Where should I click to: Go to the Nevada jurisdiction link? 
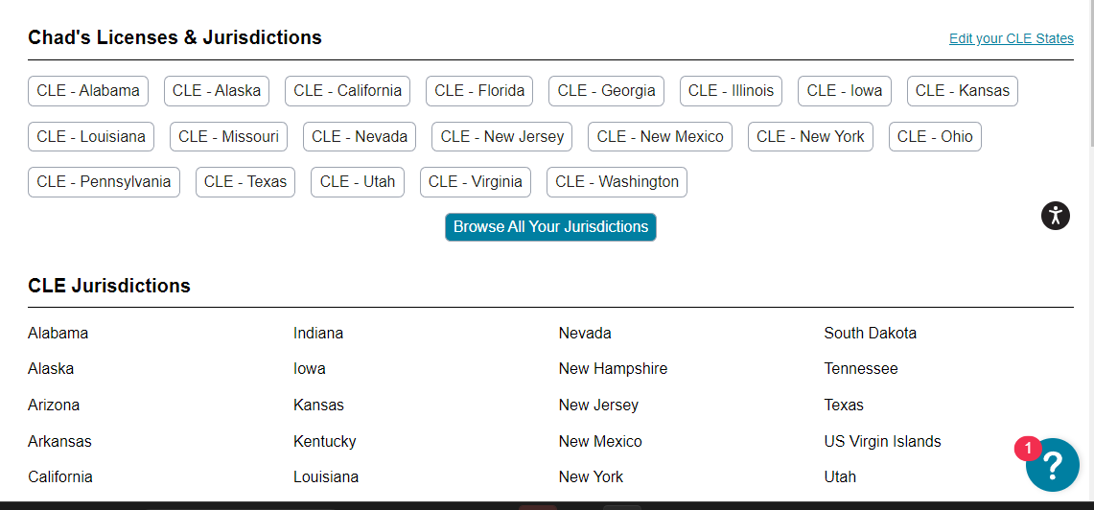pos(585,334)
